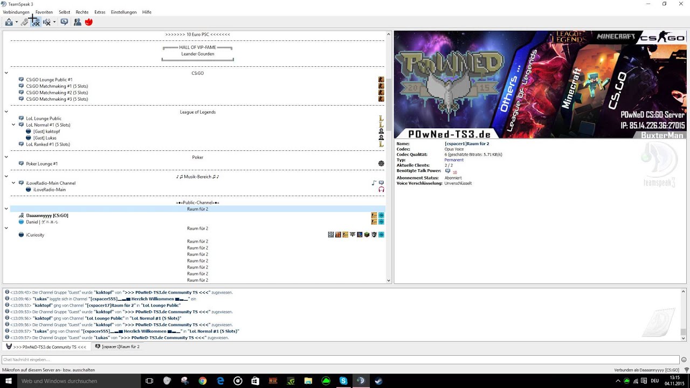This screenshot has height=388, width=690.
Task: Click the shield badge right of iCuriosity
Action: 374,235
